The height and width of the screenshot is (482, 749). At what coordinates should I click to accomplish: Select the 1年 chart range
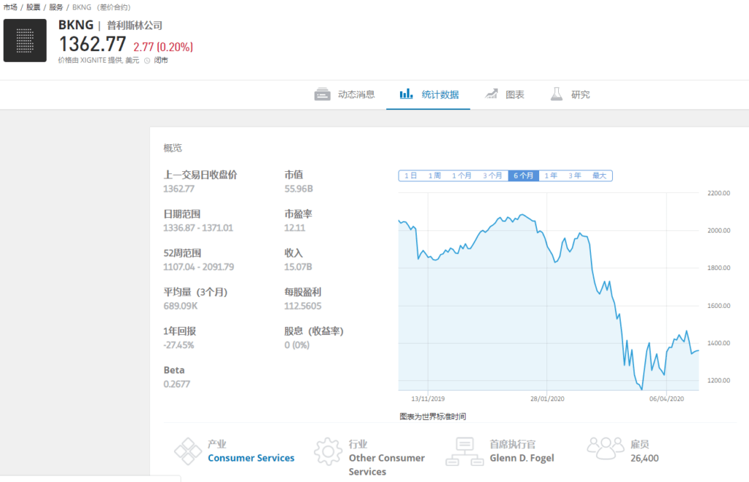tap(551, 176)
